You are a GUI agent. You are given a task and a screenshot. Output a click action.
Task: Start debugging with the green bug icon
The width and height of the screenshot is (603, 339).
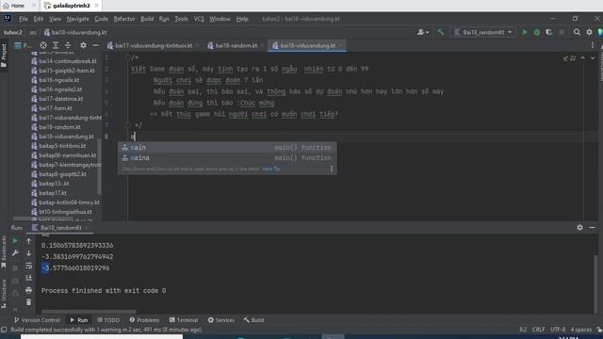coord(537,33)
